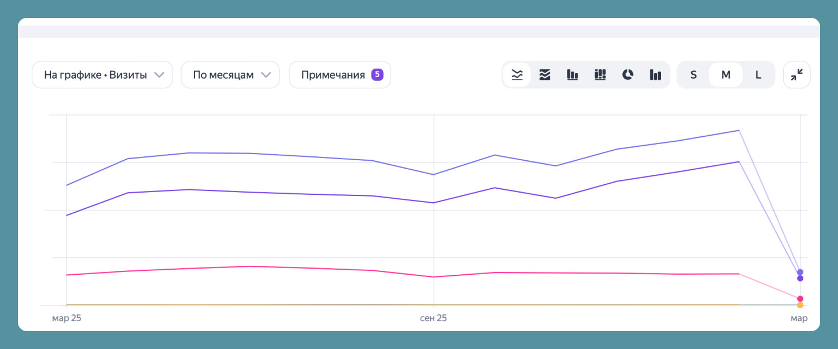Select stacked column chart icon

point(600,75)
